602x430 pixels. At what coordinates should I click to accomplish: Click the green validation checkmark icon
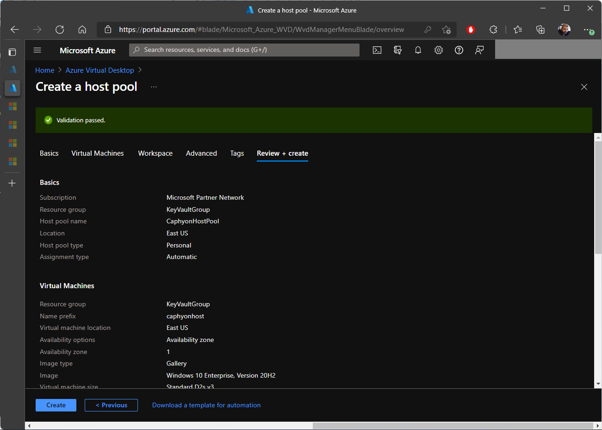[48, 120]
